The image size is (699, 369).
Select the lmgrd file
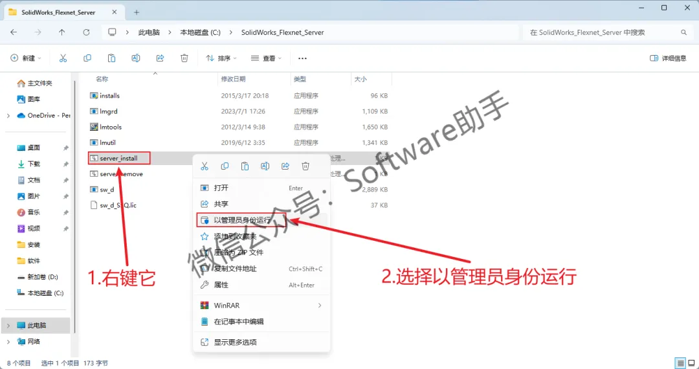(108, 111)
